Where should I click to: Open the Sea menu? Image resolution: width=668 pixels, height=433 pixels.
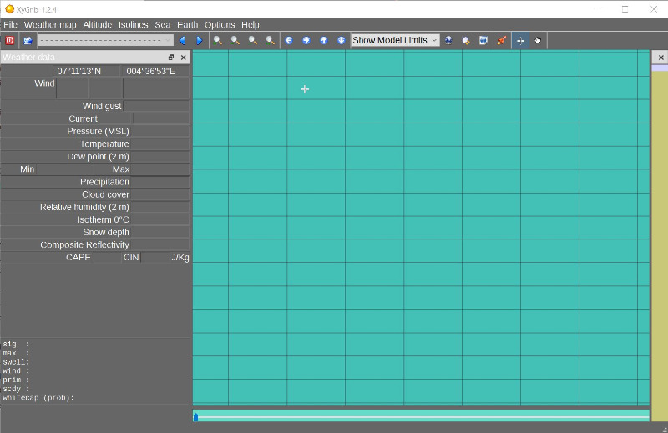pos(162,25)
